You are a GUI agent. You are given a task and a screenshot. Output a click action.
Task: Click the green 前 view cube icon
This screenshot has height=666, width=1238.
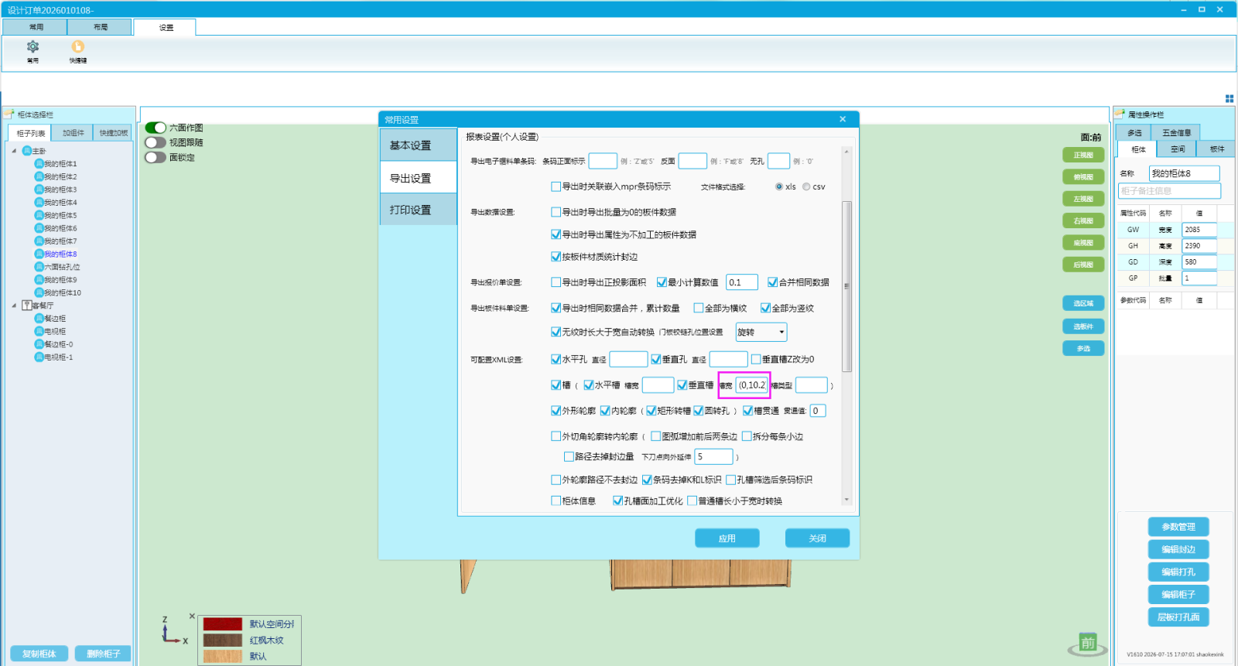tap(1088, 644)
